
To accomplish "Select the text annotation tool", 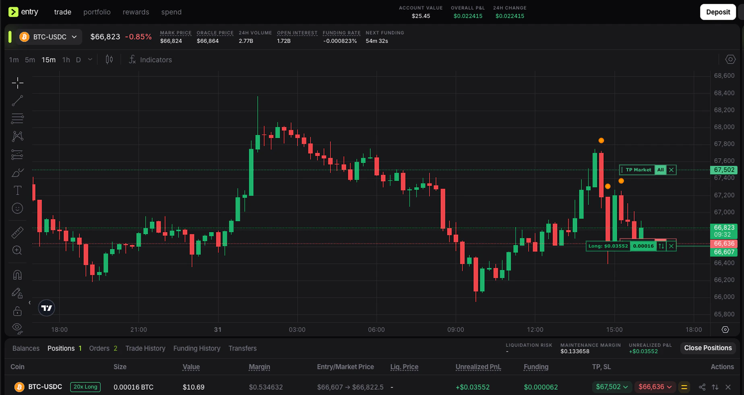I will (x=17, y=190).
